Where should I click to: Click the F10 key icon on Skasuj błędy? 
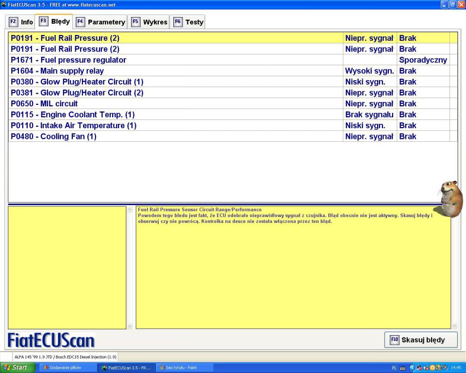pos(394,339)
